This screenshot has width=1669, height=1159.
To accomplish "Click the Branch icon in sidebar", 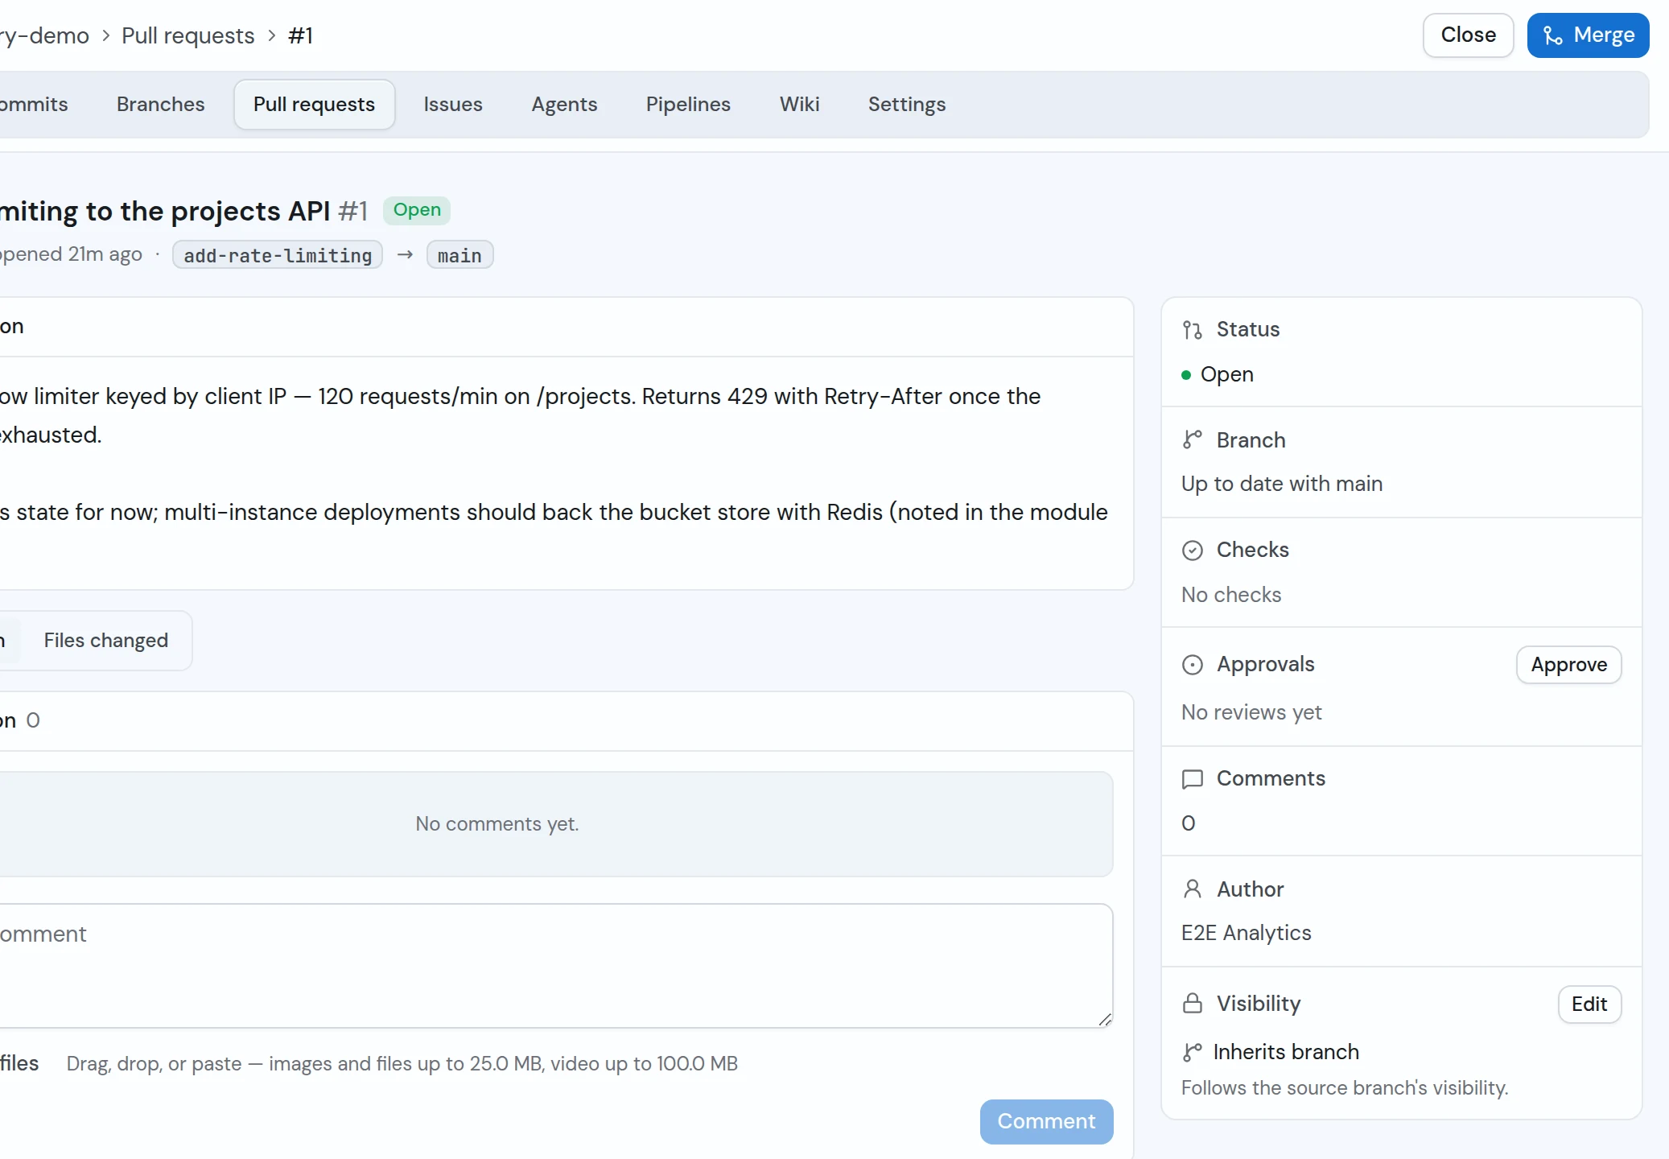I will (1192, 439).
